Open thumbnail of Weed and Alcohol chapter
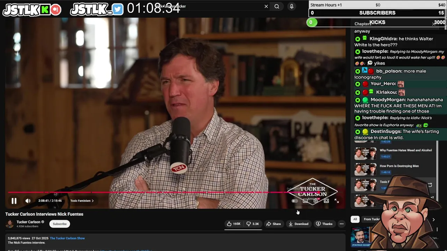The image size is (447, 251). click(x=365, y=153)
